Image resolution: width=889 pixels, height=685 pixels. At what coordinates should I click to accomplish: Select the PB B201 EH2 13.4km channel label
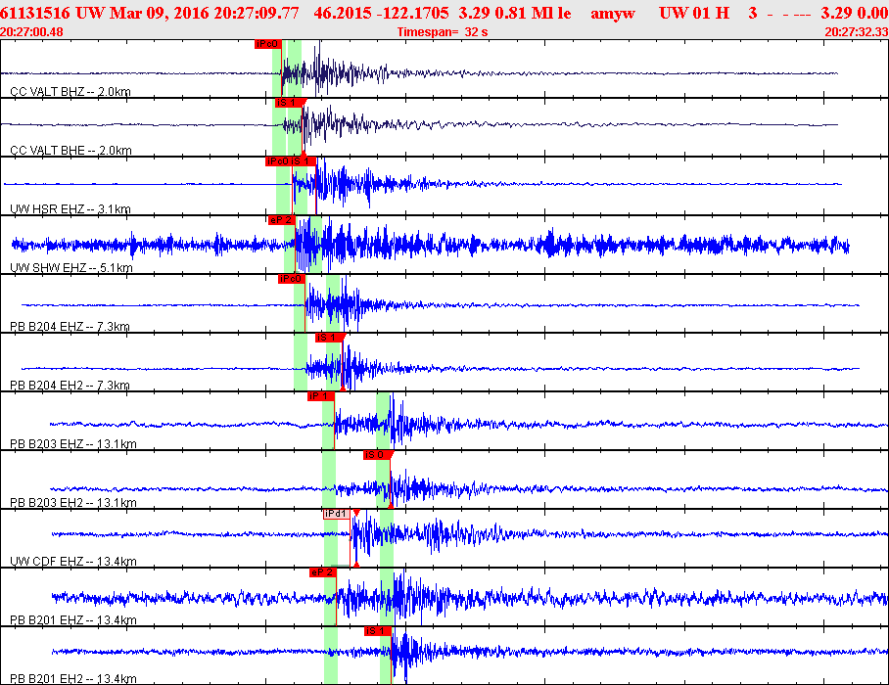72,678
